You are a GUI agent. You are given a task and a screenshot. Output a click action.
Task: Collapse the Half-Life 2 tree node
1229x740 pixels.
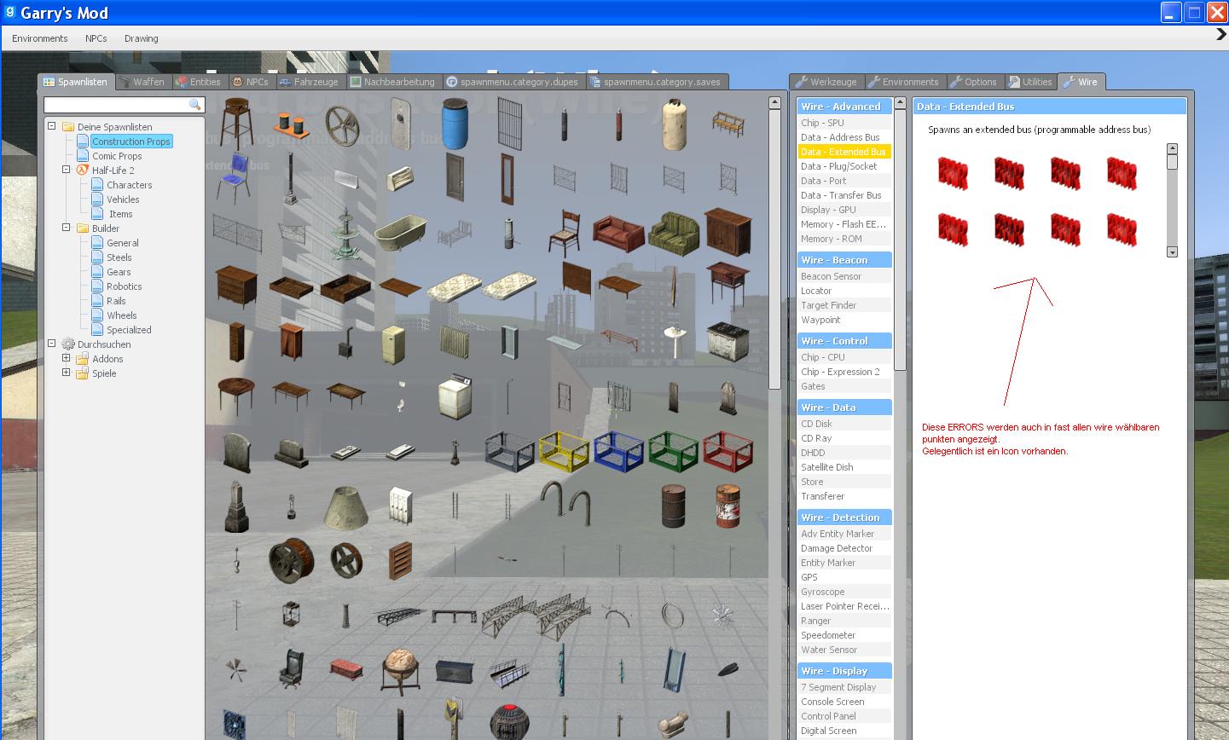(67, 170)
